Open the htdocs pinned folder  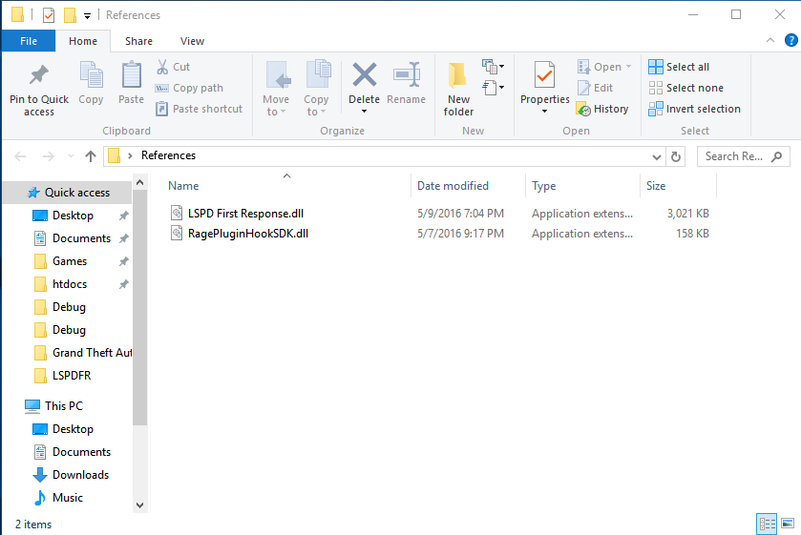pos(70,284)
